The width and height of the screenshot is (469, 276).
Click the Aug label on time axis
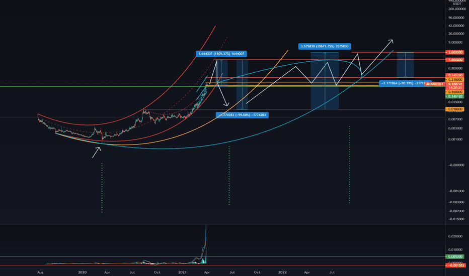(x=40, y=272)
